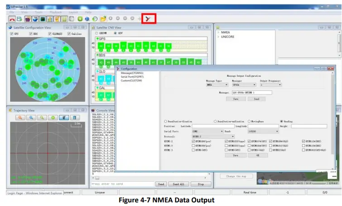The height and width of the screenshot is (206, 342).
Task: Click the blue globe map toolbar icon
Action: (x=87, y=19)
